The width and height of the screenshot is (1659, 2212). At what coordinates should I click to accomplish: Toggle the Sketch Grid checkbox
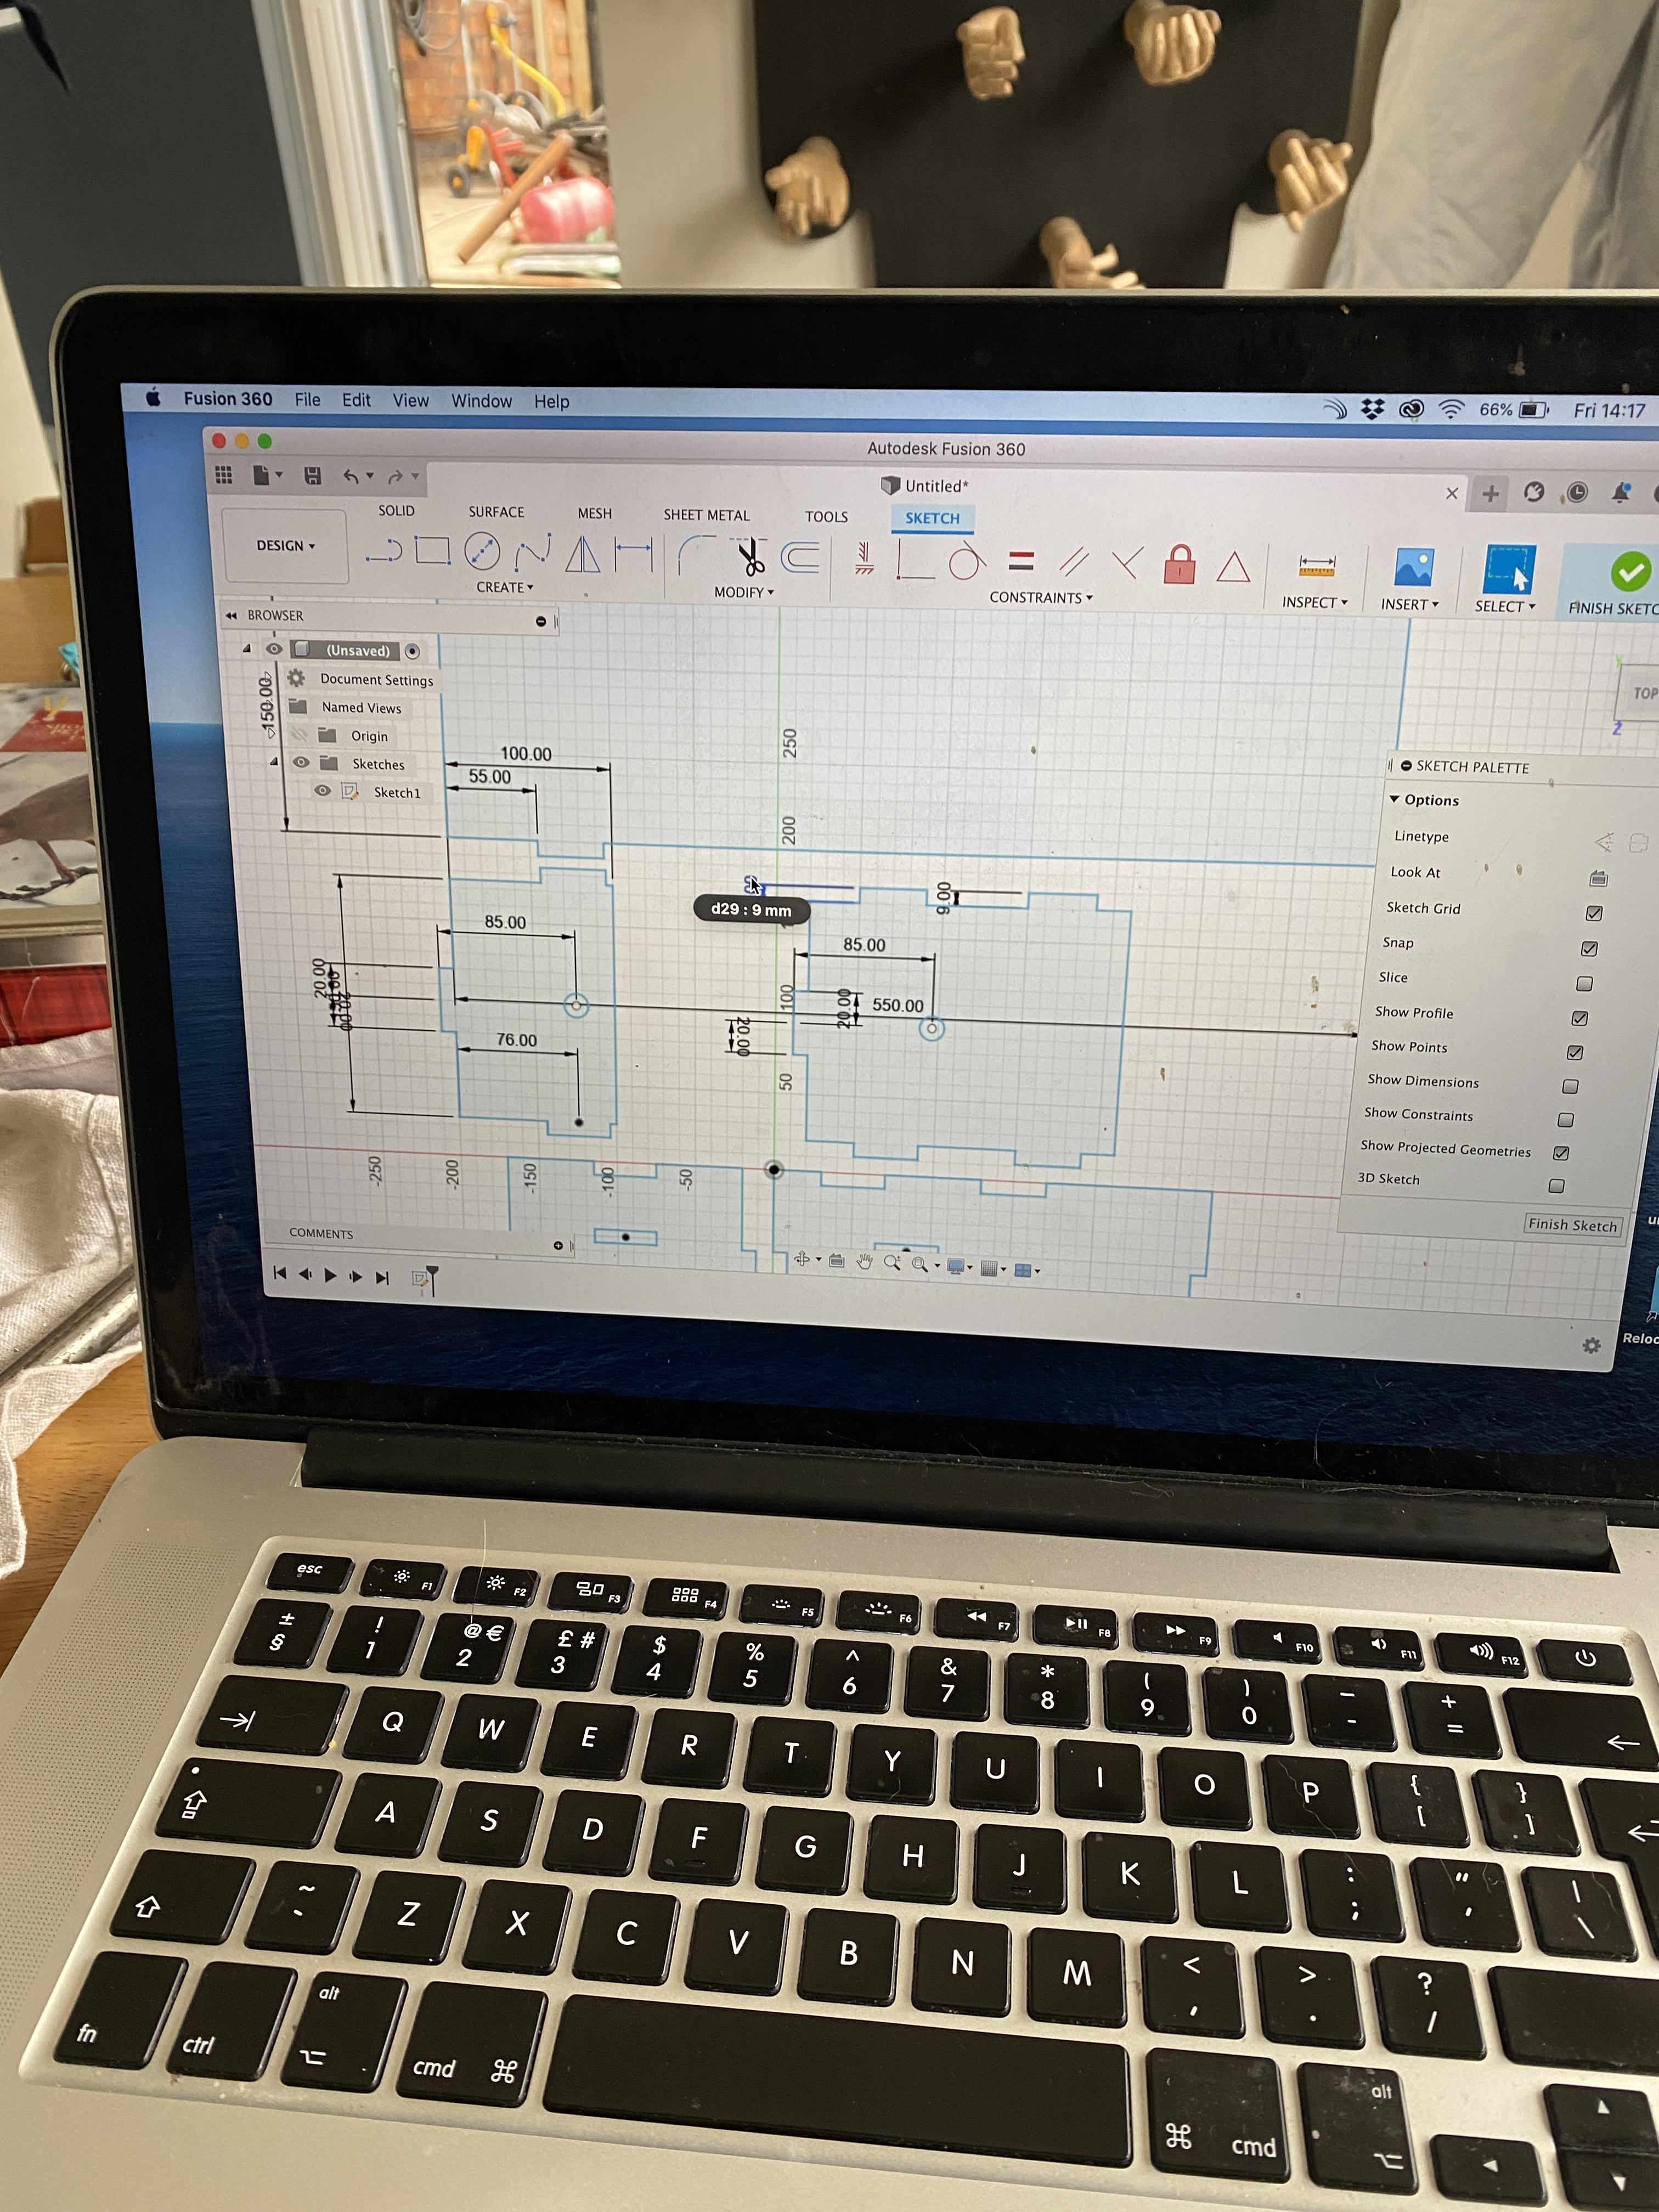1594,913
